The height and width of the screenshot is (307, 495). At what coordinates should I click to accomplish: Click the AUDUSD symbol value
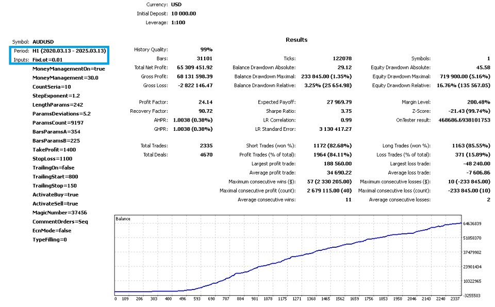pyautogui.click(x=43, y=42)
